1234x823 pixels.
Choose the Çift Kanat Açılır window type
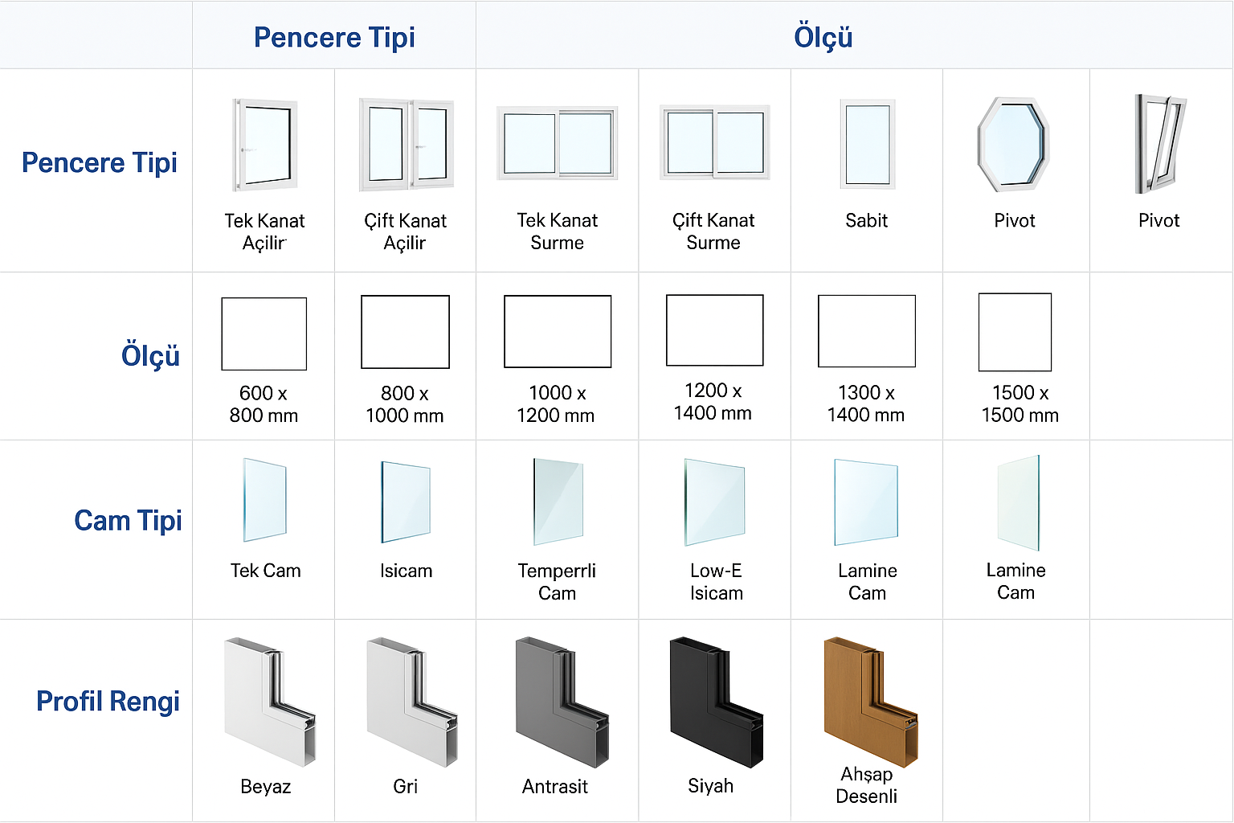click(x=407, y=145)
